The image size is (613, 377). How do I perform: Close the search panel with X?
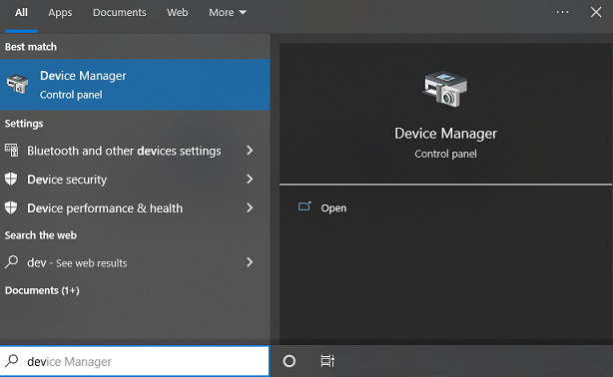[x=596, y=12]
